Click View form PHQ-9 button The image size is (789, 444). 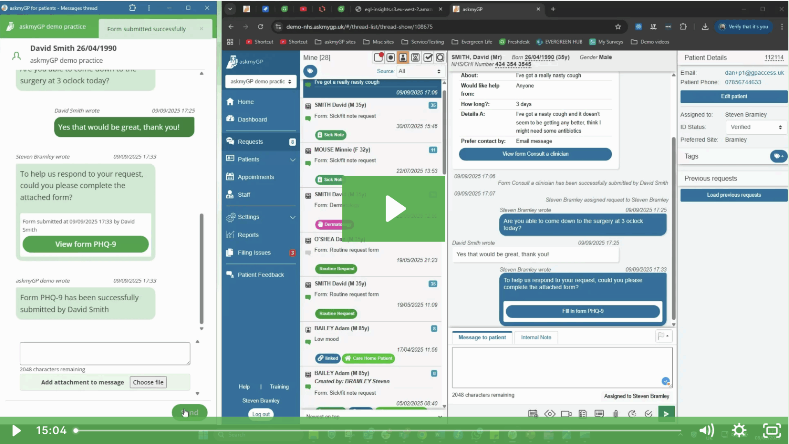[85, 244]
